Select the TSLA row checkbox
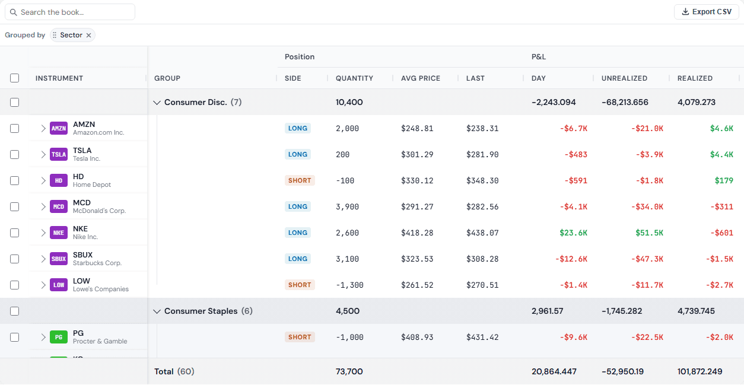Screen dimensions: 744x385 click(x=15, y=154)
